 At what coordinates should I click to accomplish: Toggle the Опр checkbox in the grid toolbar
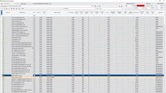(x=21, y=9)
